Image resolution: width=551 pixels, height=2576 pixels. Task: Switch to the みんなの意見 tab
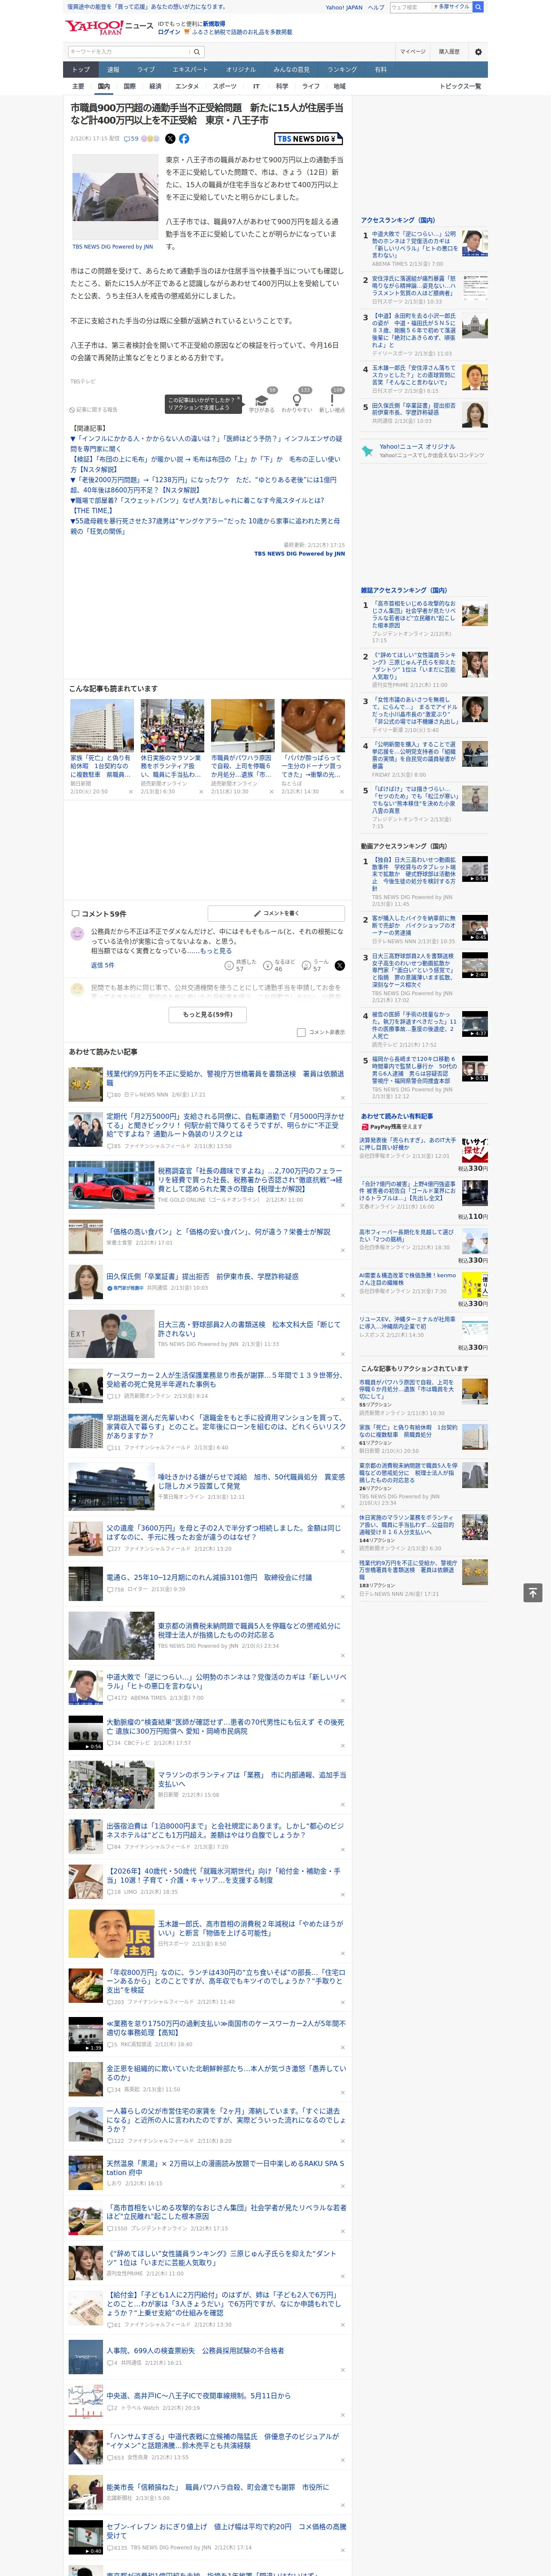[291, 70]
